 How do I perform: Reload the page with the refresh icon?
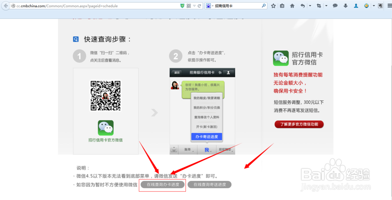point(200,6)
